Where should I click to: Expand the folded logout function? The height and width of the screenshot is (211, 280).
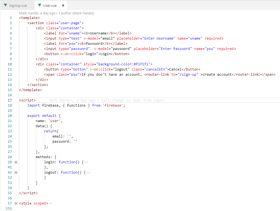tap(16, 172)
